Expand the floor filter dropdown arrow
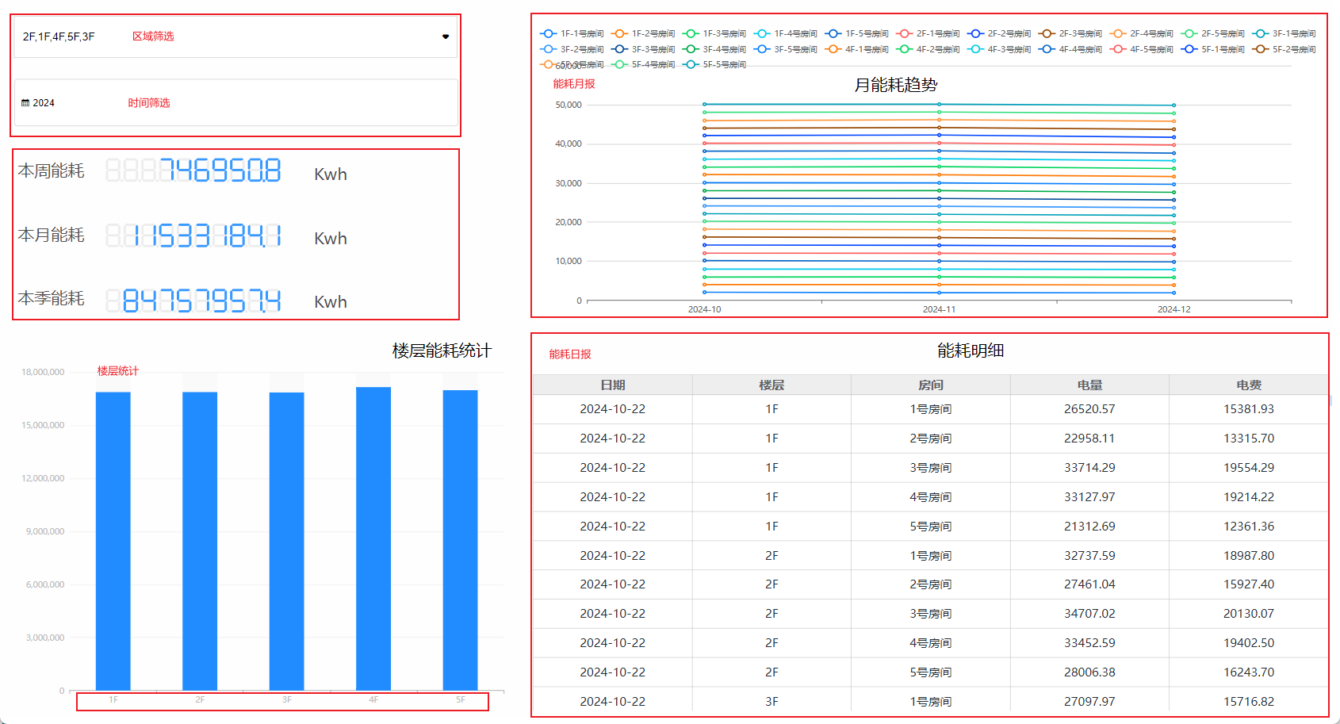Viewport: 1340px width, 724px height. coord(446,36)
